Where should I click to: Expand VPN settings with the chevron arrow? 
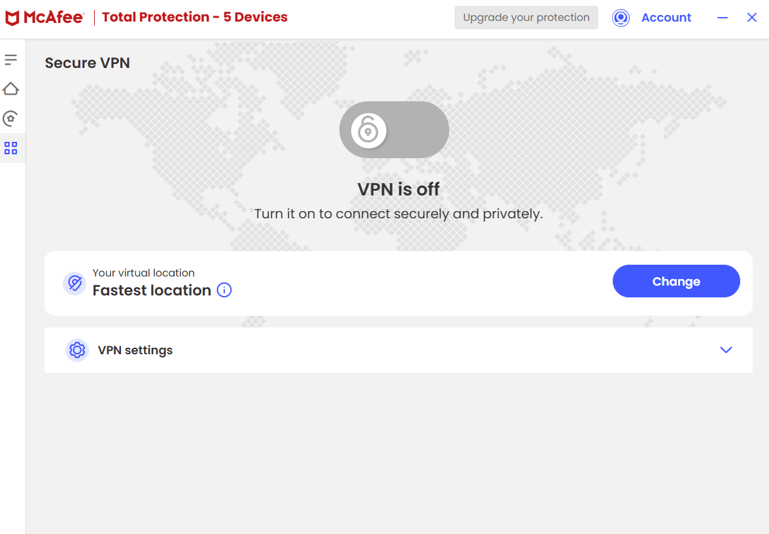[726, 350]
